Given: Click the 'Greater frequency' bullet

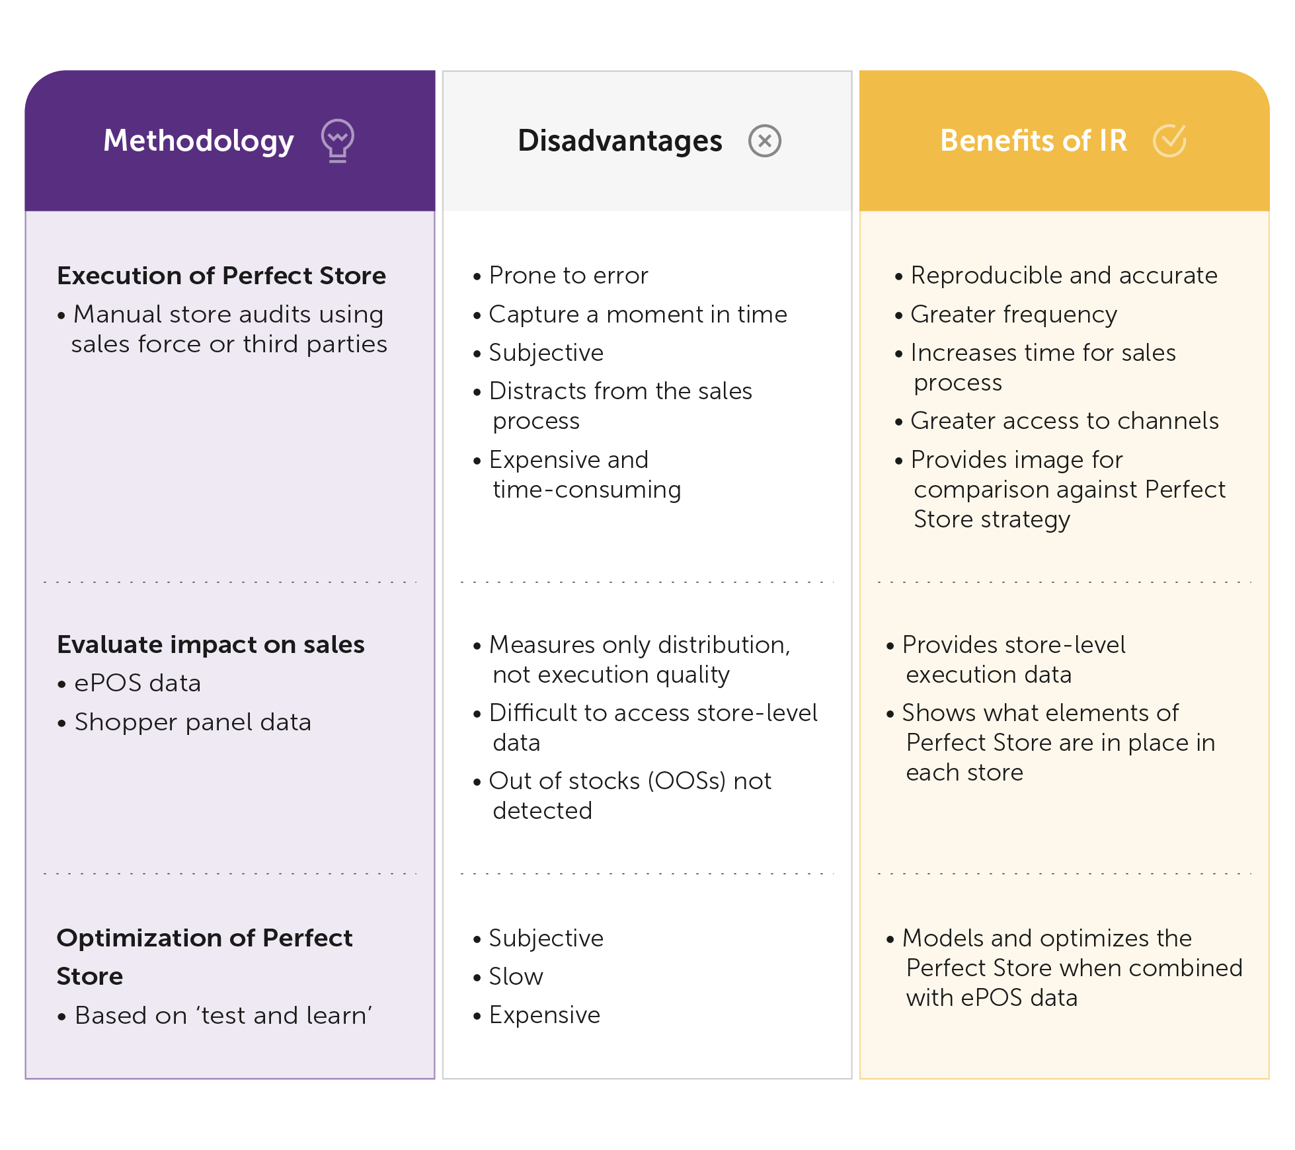Looking at the screenshot, I should (x=1013, y=315).
